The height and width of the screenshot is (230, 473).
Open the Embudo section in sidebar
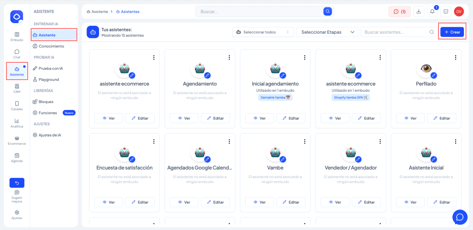point(17,37)
